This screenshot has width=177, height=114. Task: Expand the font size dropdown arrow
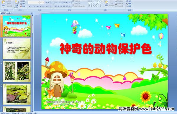click(44, 2)
